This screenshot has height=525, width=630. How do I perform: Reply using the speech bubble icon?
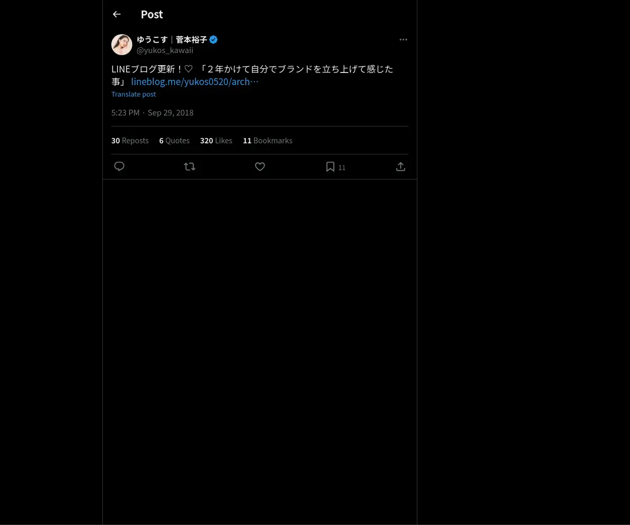[119, 166]
